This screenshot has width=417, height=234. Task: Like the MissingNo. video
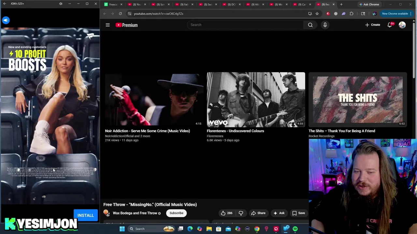[226, 213]
